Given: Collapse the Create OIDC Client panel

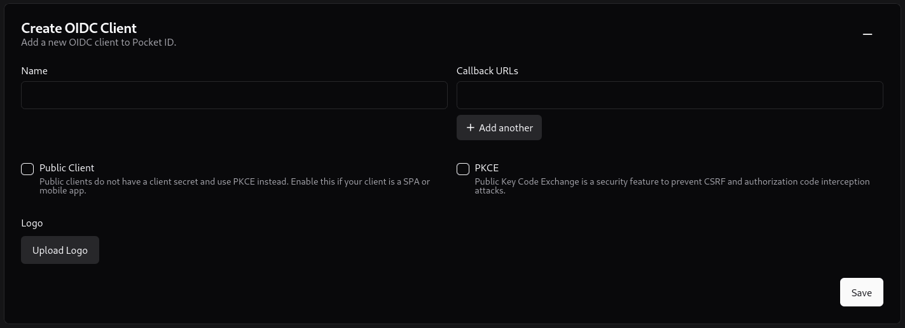Looking at the screenshot, I should tap(867, 34).
